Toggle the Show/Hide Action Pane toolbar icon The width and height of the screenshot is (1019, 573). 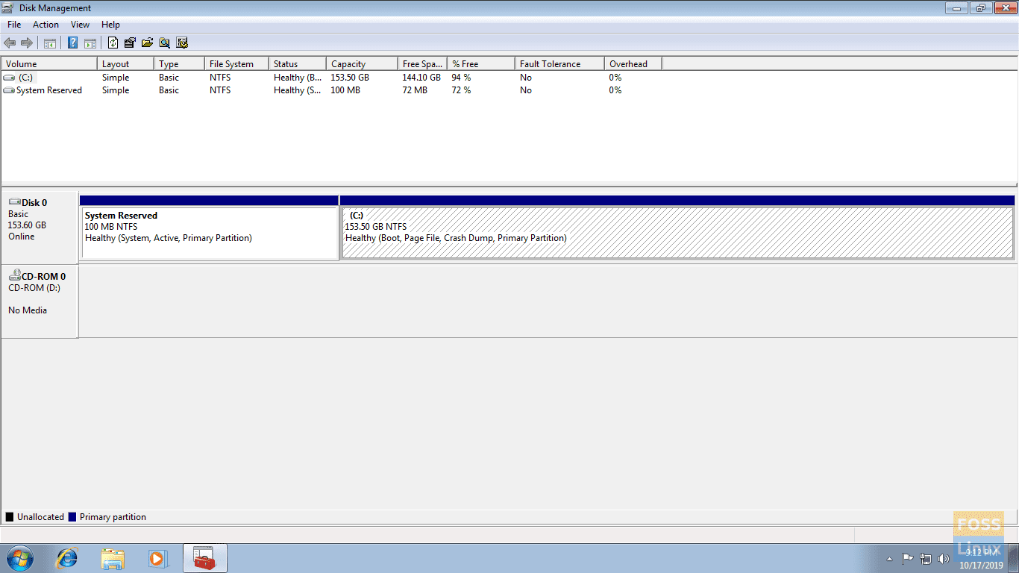point(90,43)
